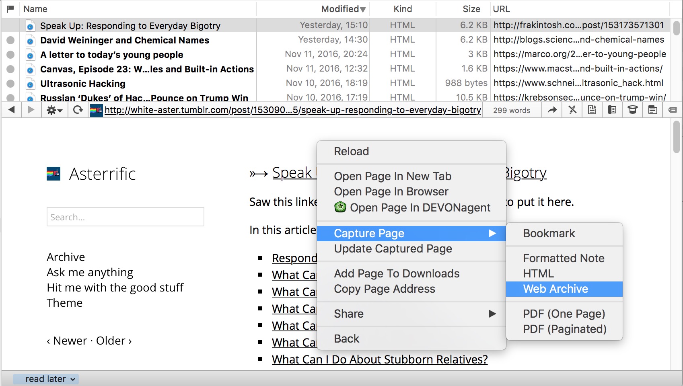The height and width of the screenshot is (386, 683).
Task: Open the Stubborn Relatives article link
Action: (379, 359)
